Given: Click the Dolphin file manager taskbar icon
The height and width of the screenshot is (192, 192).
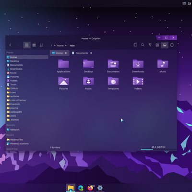Looking at the screenshot, I should [71, 188].
